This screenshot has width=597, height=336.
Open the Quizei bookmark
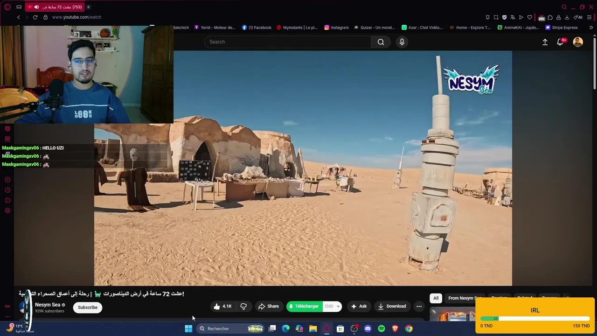[375, 28]
